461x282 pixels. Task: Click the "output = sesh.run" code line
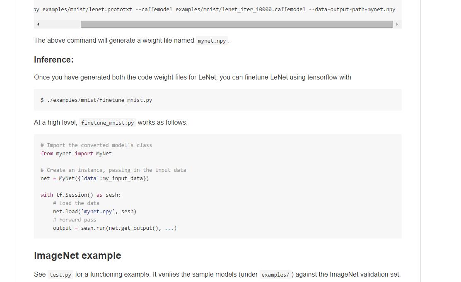pos(115,228)
